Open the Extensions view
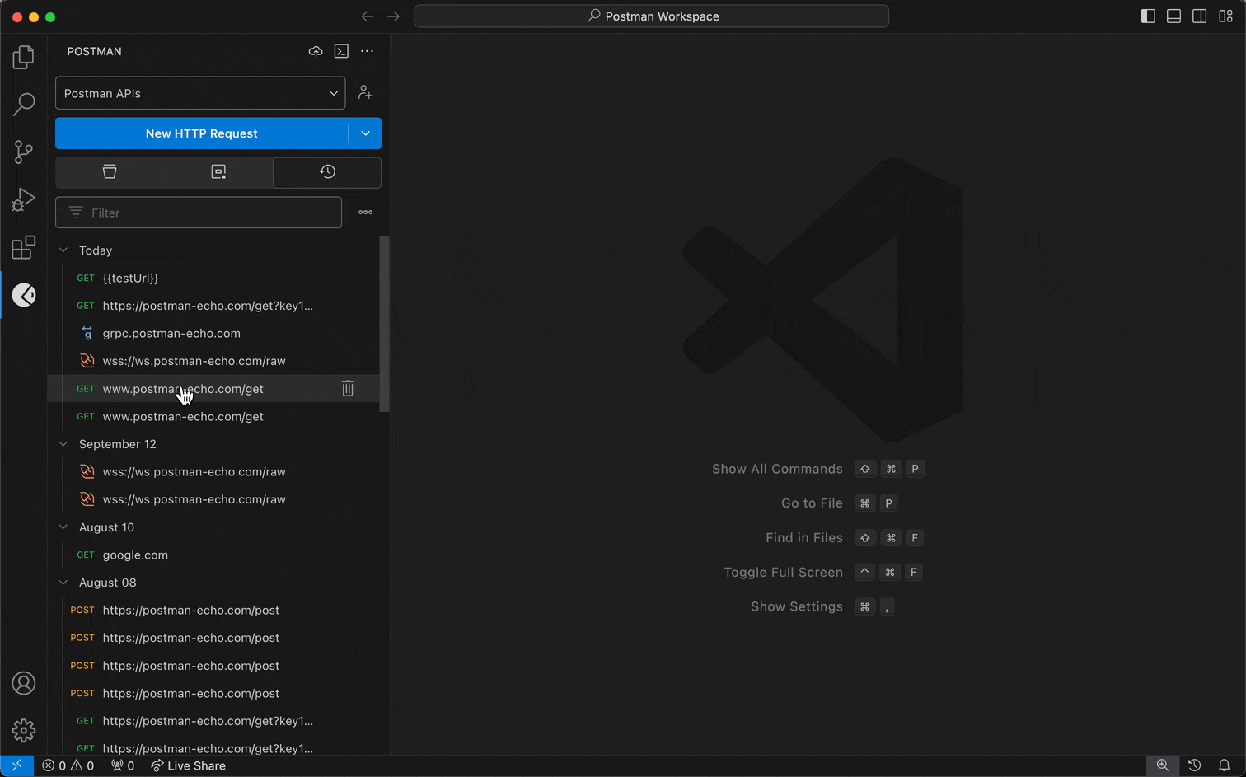The image size is (1246, 777). click(x=24, y=247)
